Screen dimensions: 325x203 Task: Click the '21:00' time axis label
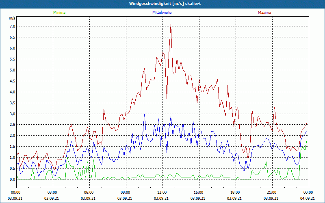(271, 192)
